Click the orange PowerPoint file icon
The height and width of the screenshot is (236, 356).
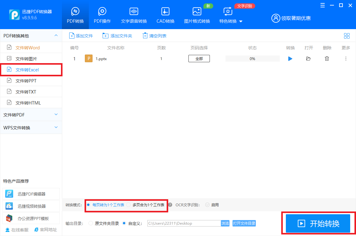click(x=89, y=59)
